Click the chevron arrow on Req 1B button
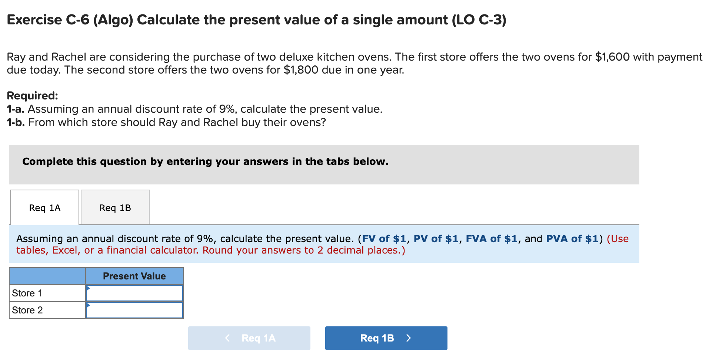 409,337
